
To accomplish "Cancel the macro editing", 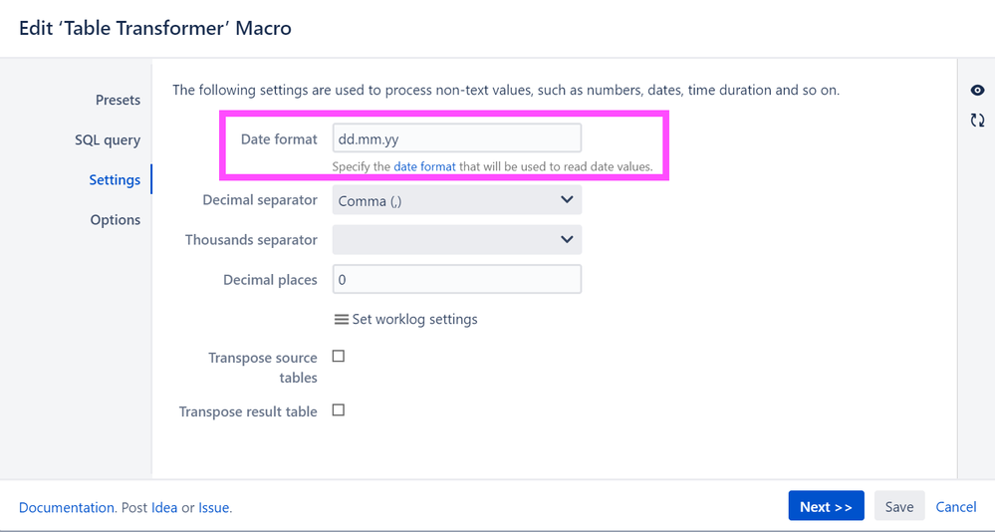I will click(955, 507).
